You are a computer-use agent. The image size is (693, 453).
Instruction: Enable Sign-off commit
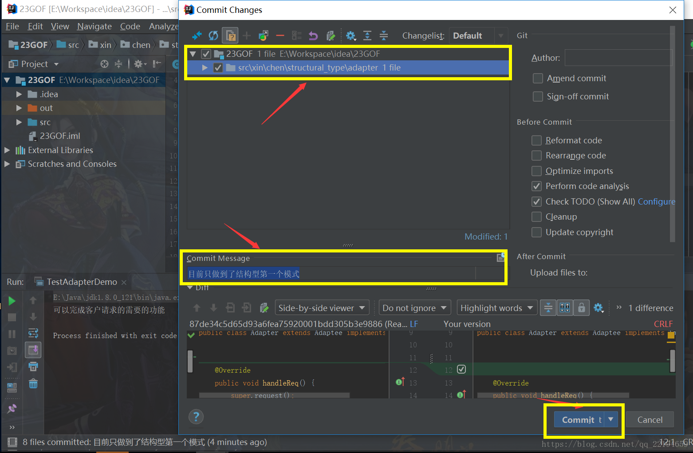pyautogui.click(x=538, y=97)
